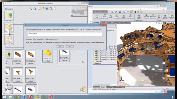Click Show Hidden Components tool
Viewport: 177px width, 99px height.
click(139, 18)
